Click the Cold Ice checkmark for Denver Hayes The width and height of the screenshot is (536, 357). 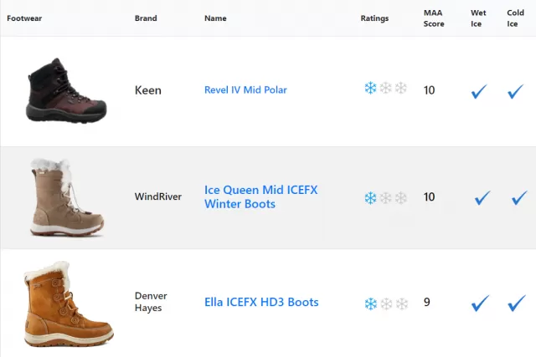(517, 303)
